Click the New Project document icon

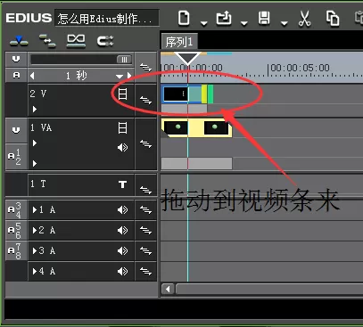click(184, 18)
